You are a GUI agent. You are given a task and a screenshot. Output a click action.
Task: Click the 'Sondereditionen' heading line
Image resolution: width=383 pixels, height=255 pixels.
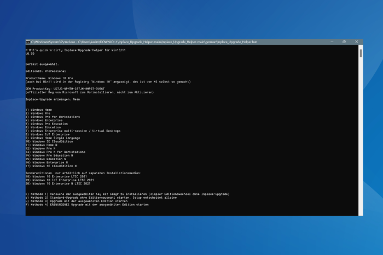coord(84,173)
